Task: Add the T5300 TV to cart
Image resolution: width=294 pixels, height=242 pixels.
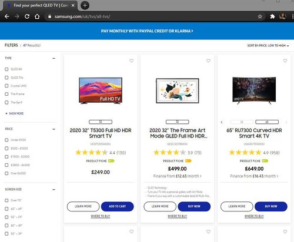Action: [x=118, y=206]
